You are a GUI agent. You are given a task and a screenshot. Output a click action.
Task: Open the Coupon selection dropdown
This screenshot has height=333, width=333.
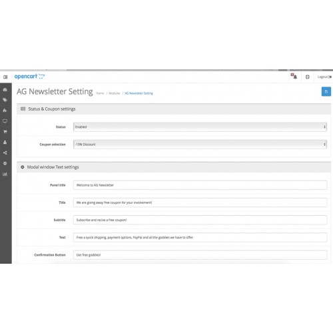[200, 145]
